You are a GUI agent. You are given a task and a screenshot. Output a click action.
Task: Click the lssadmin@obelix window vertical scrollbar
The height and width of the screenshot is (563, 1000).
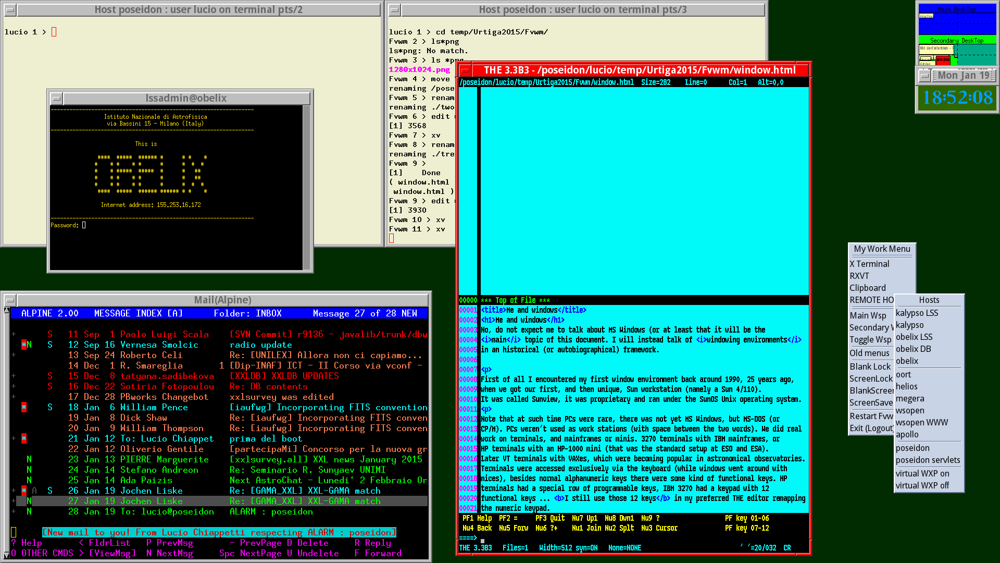(307, 188)
